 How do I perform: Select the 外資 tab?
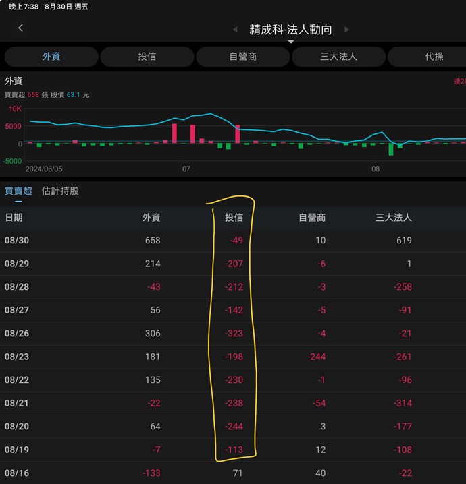(x=51, y=57)
